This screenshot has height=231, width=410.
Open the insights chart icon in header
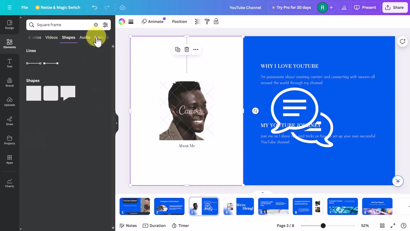pos(344,7)
